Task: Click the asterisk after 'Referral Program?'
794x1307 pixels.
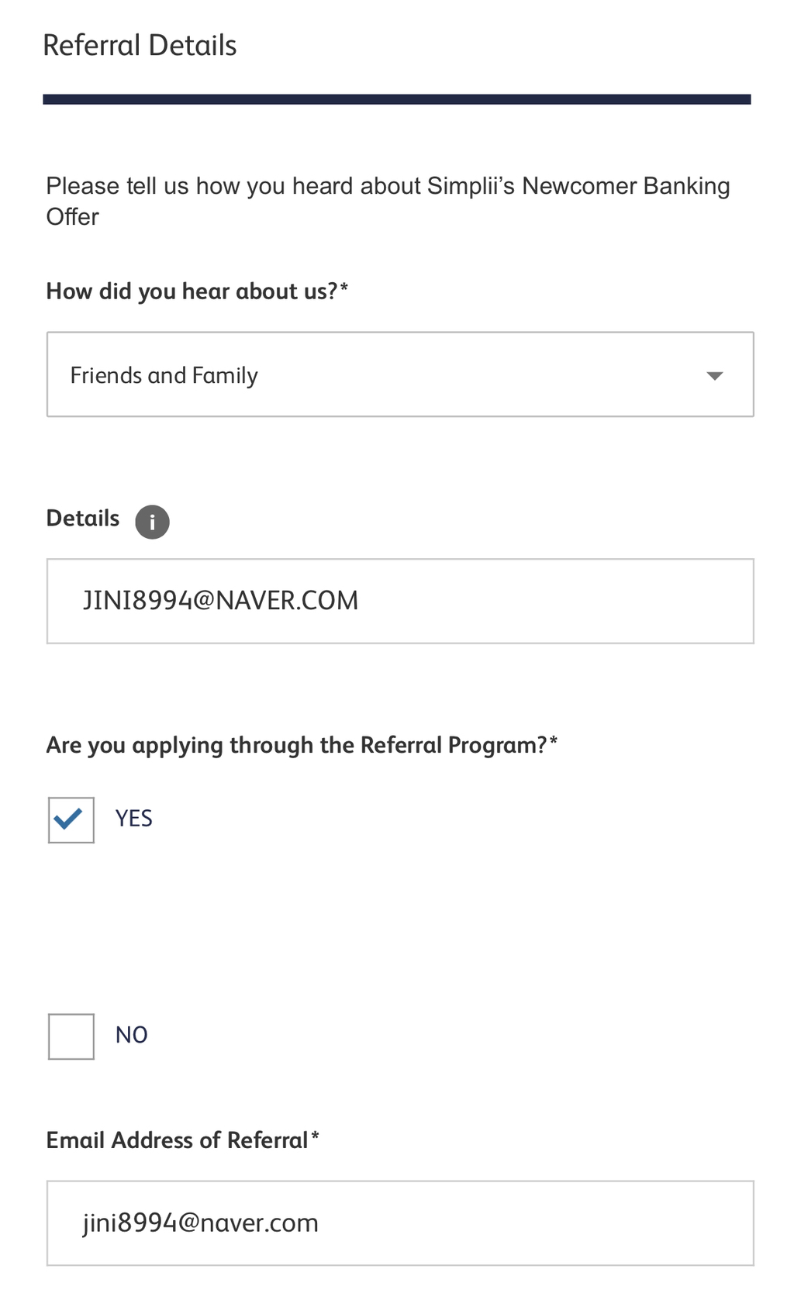Action: [554, 743]
